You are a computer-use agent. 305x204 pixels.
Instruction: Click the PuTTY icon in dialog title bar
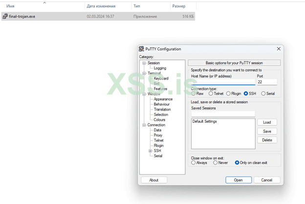(141, 49)
